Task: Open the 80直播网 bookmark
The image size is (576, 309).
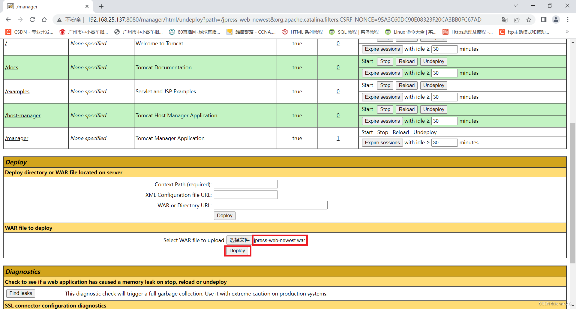Action: tap(195, 32)
